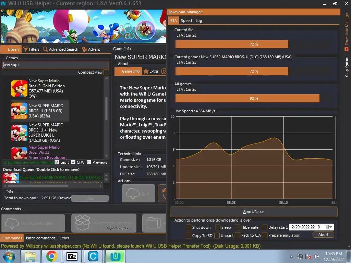Viewport: 351px width, 263px height.
Task: Click games list scroll up arrow
Action: pyautogui.click(x=106, y=78)
